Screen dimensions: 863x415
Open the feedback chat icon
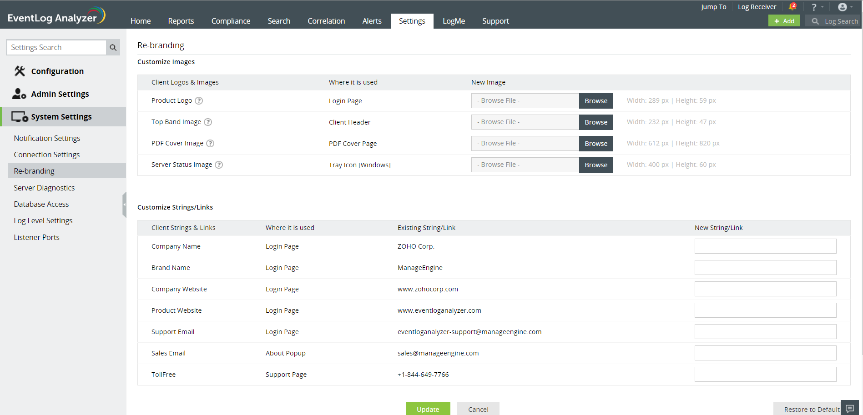click(x=849, y=408)
